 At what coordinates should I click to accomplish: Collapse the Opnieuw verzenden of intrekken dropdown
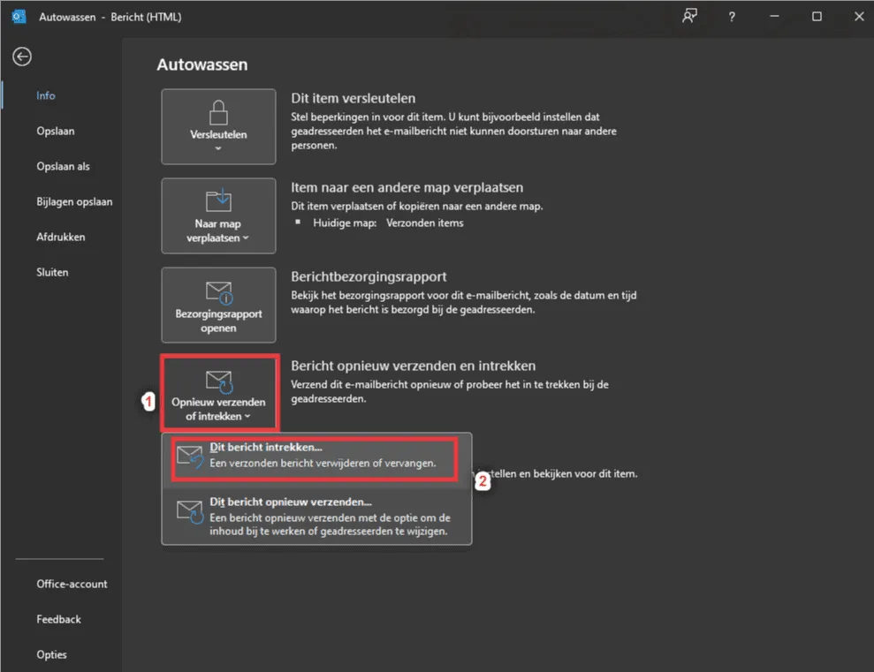(247, 416)
